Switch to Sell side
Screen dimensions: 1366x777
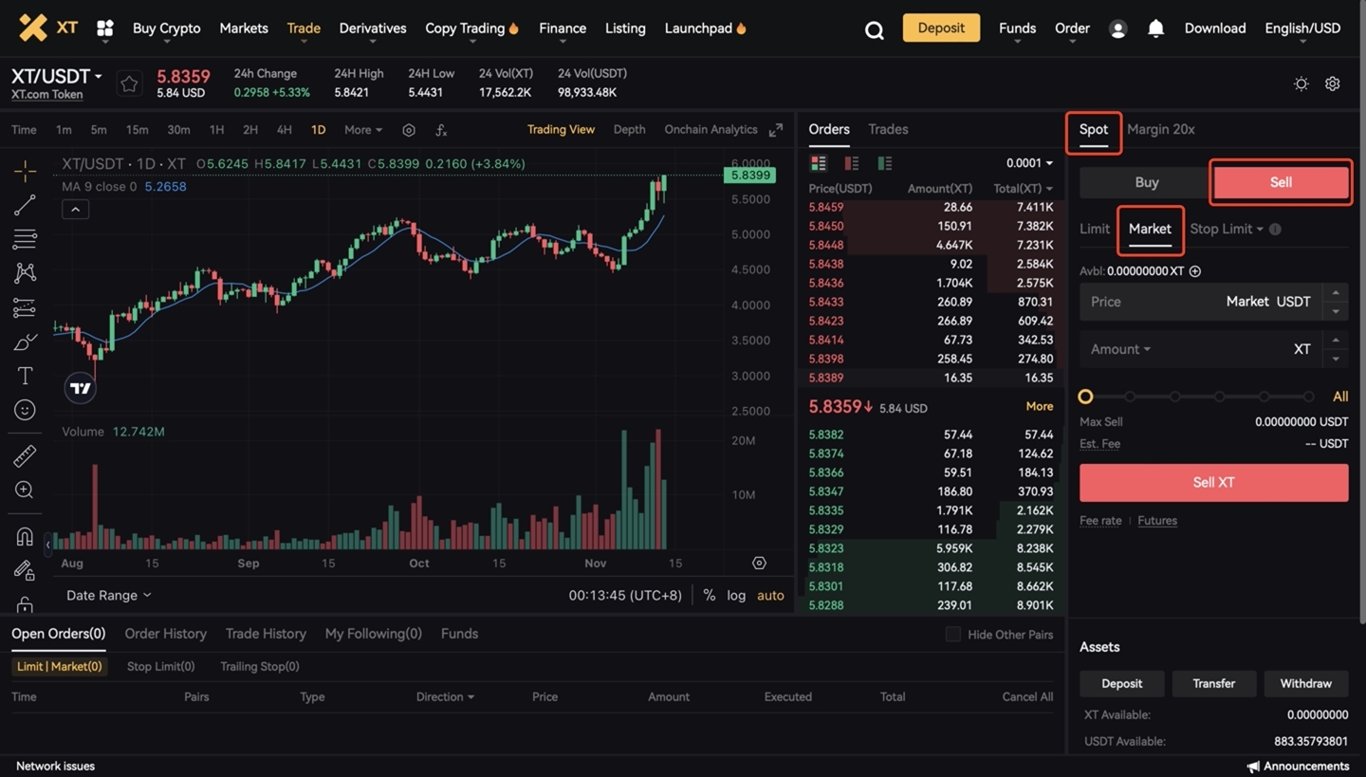[x=1281, y=182]
